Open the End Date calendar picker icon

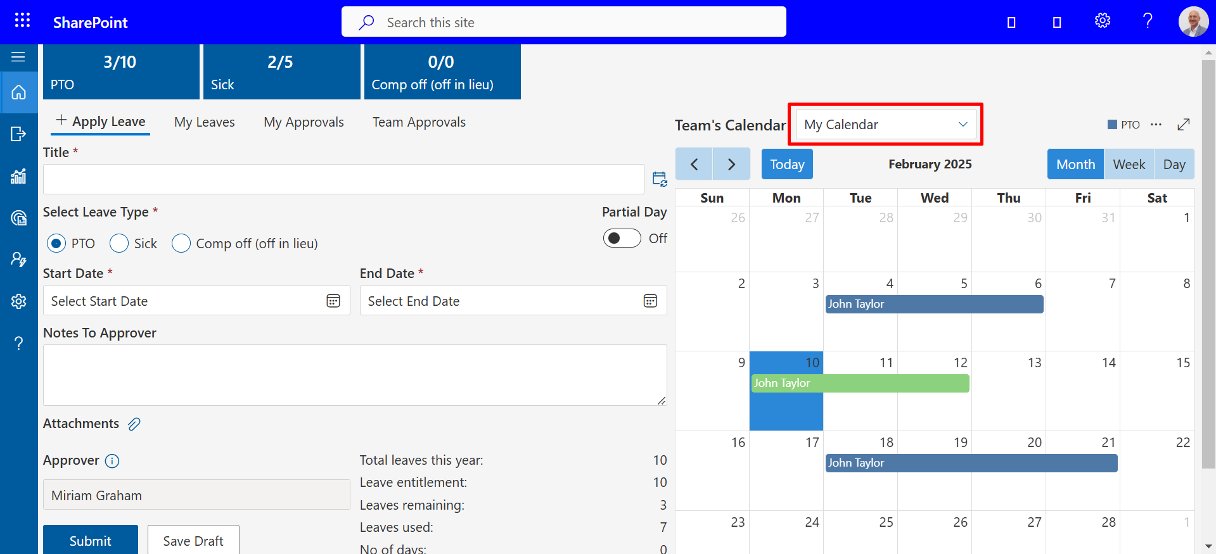pos(650,301)
